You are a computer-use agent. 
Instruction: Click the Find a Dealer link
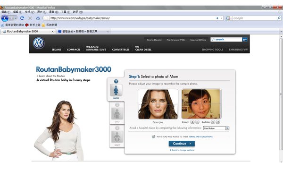pyautogui.click(x=154, y=40)
